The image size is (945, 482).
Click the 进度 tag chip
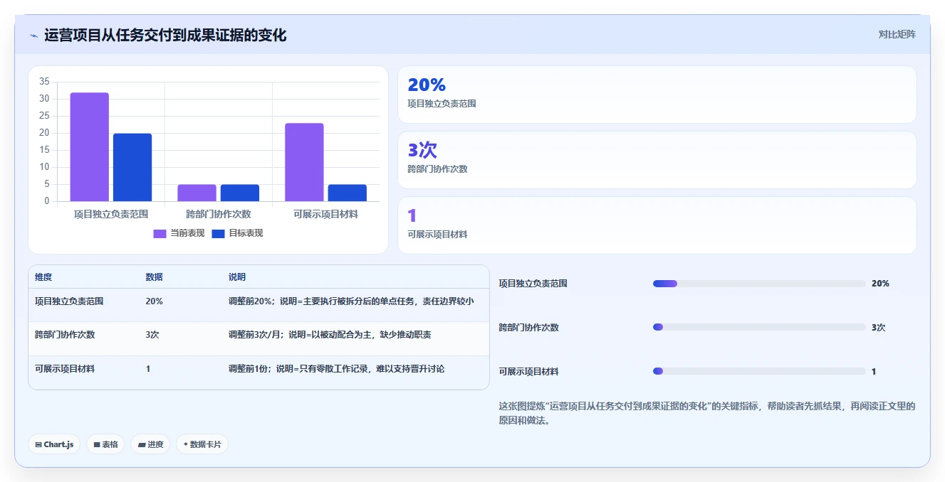(150, 444)
